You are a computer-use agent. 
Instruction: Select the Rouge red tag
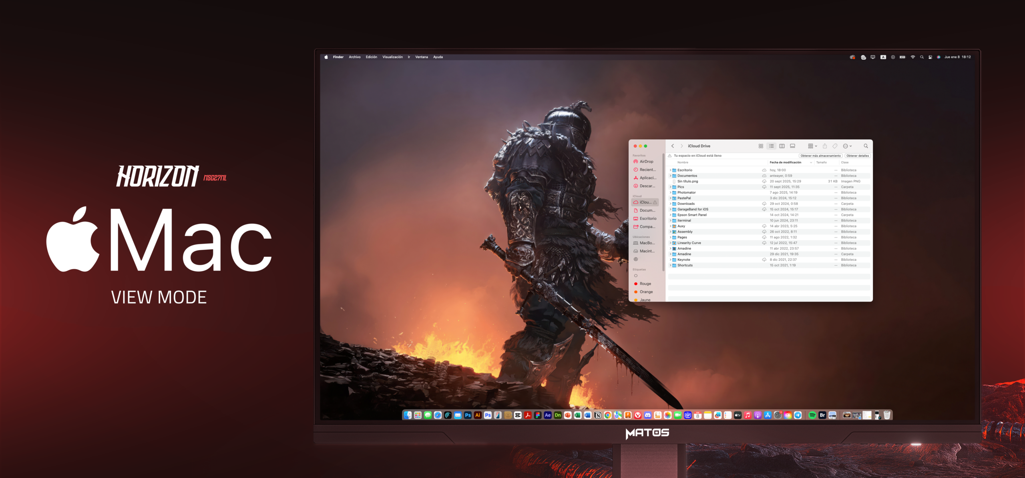pyautogui.click(x=645, y=284)
